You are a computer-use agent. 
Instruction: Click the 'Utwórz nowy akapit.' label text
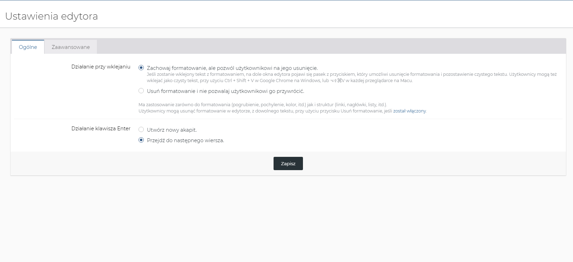tap(172, 130)
